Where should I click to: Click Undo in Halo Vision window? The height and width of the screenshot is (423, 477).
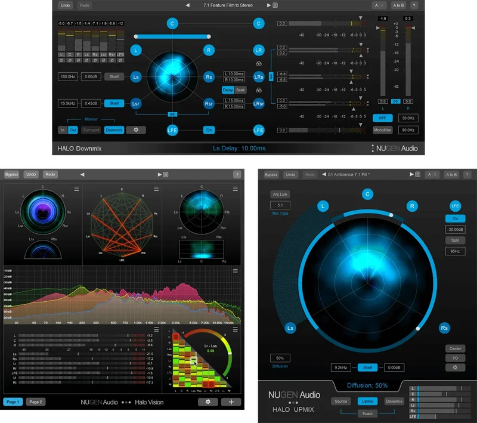(31, 174)
